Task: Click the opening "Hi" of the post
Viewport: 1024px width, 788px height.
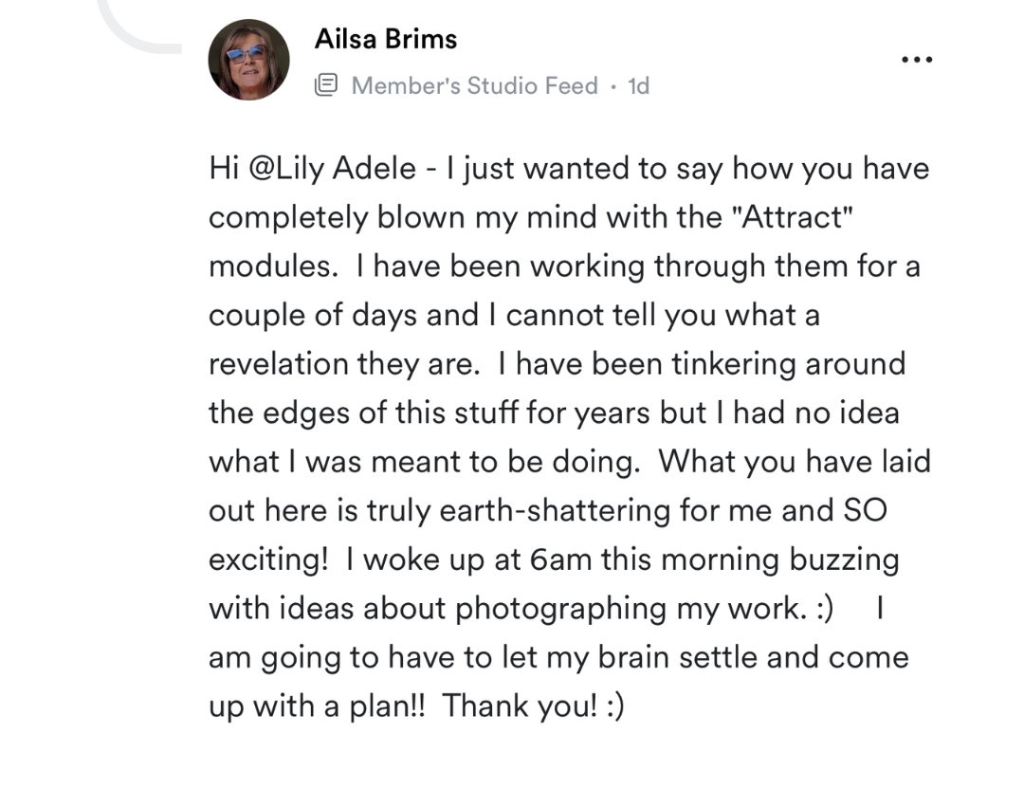Action: (224, 169)
